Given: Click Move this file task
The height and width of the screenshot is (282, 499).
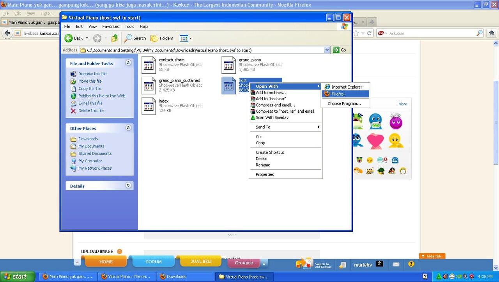Looking at the screenshot, I should click(90, 81).
